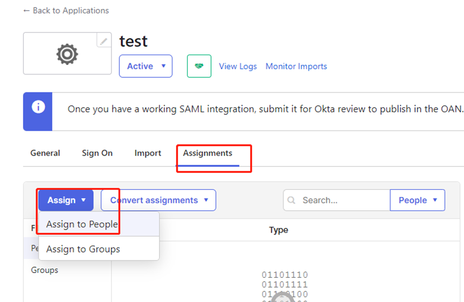Switch to the Sign On tab

coord(97,153)
